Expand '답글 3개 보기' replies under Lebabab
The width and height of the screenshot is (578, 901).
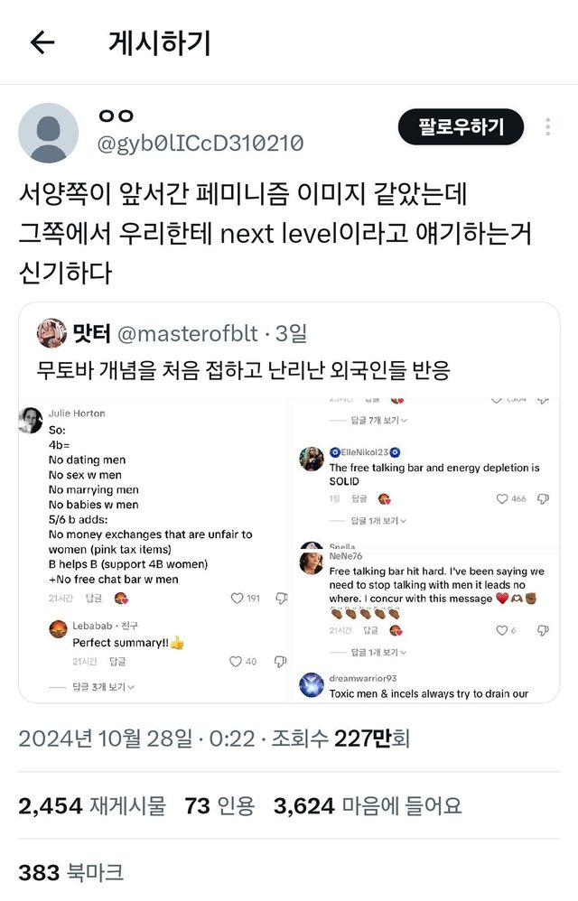(x=104, y=687)
